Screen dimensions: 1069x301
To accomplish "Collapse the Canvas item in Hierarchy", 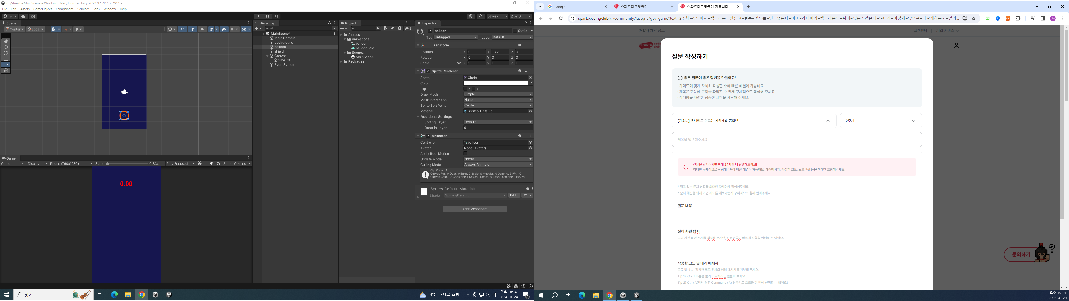I will click(267, 56).
